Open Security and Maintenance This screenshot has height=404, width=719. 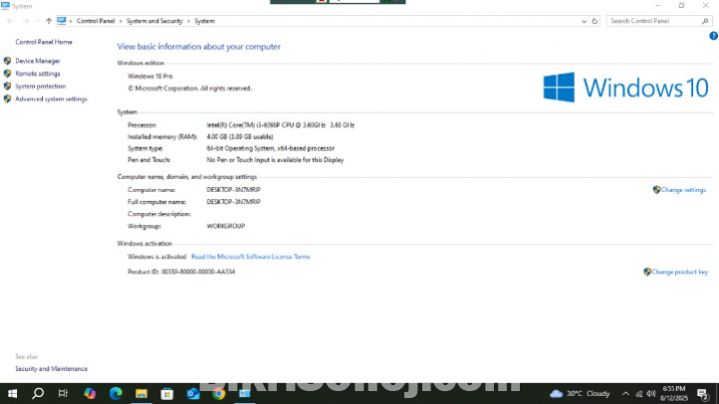coord(52,369)
